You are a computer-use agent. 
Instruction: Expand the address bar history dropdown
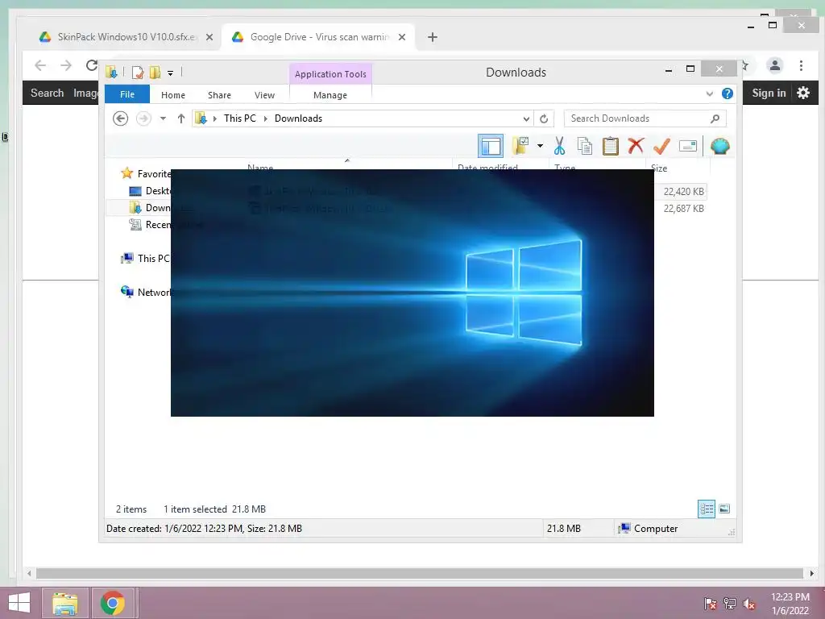click(526, 118)
